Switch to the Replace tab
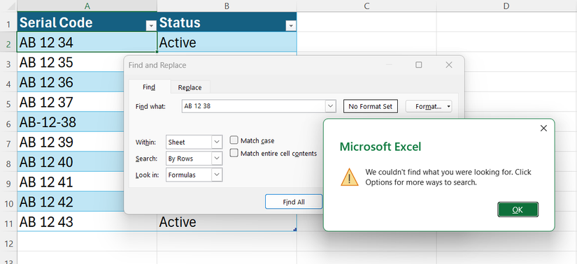 190,87
